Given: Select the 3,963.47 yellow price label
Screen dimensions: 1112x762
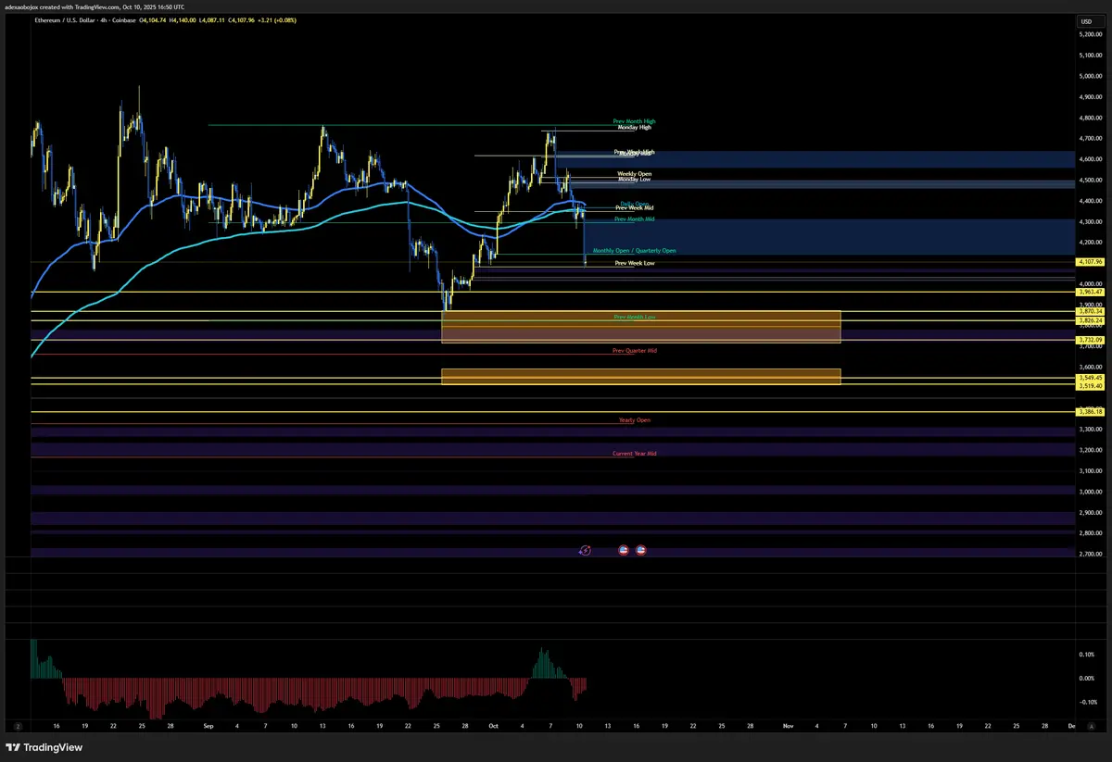Looking at the screenshot, I should 1089,293.
